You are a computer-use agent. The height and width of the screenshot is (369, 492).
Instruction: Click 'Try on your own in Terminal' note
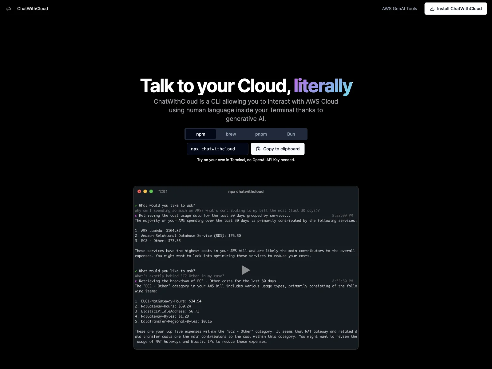tap(246, 160)
